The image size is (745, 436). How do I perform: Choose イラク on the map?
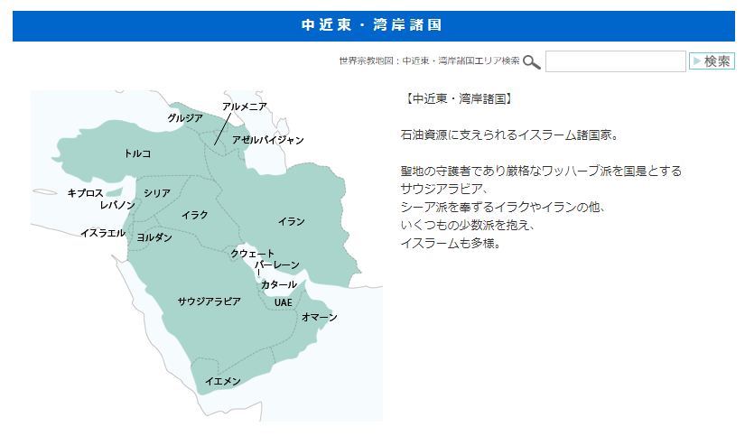194,215
